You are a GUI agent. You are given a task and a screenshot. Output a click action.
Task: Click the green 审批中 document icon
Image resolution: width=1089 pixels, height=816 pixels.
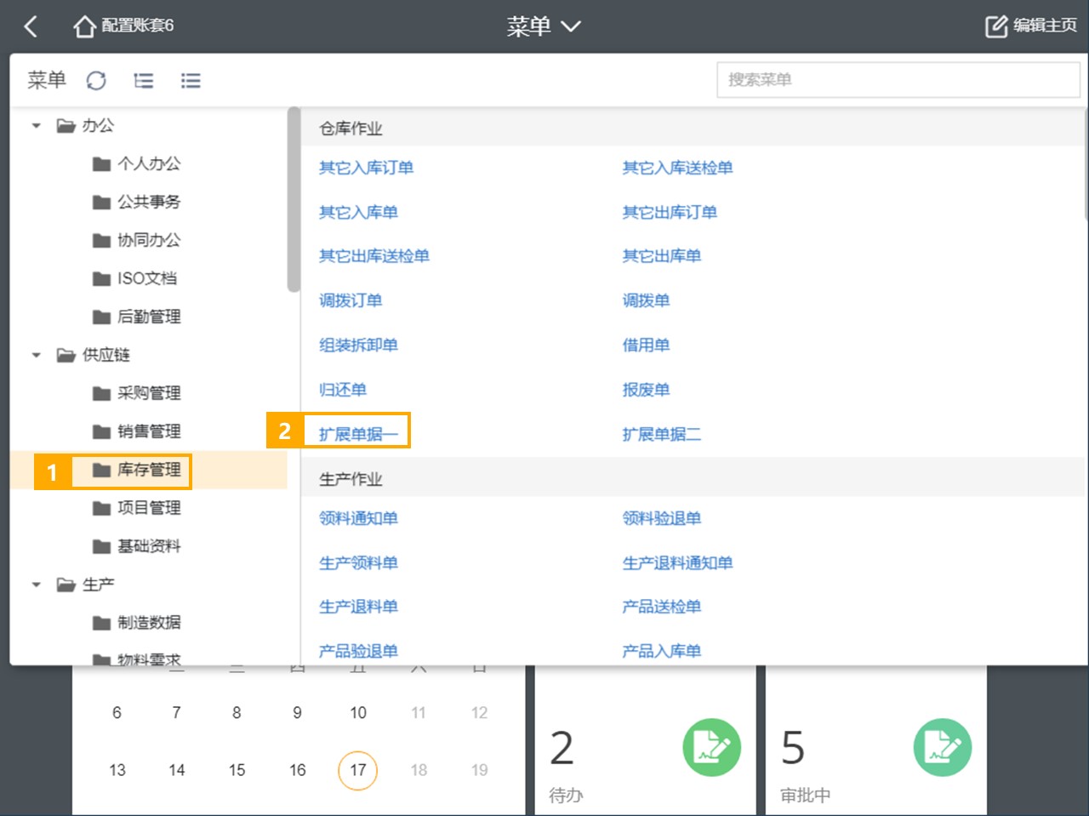point(943,748)
